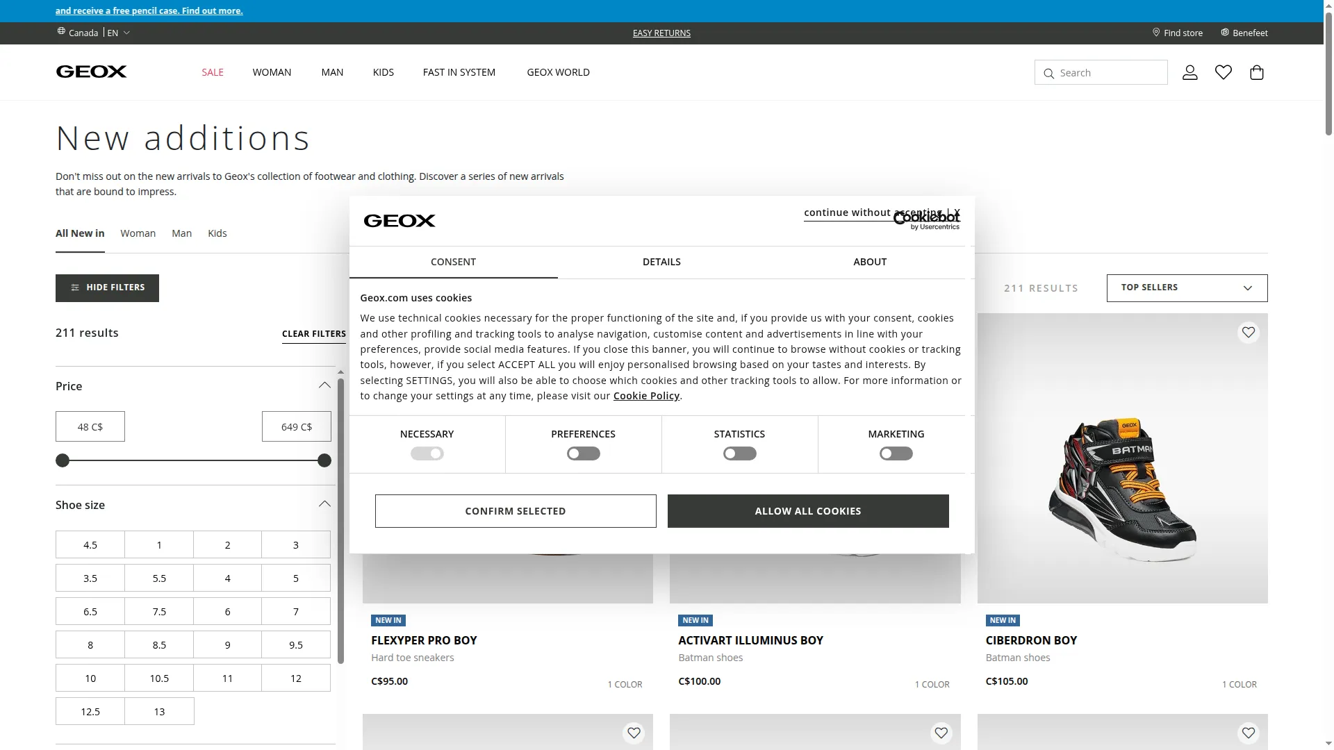Toggle the Marketing cookie switch
This screenshot has width=1334, height=750.
pyautogui.click(x=896, y=453)
